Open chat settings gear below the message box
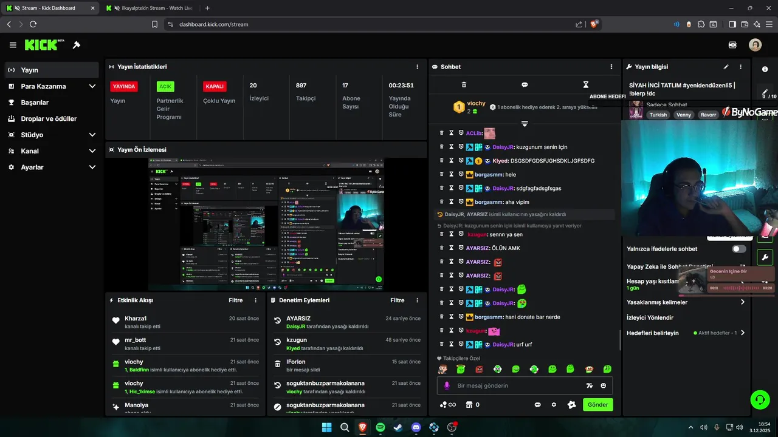 (554, 405)
